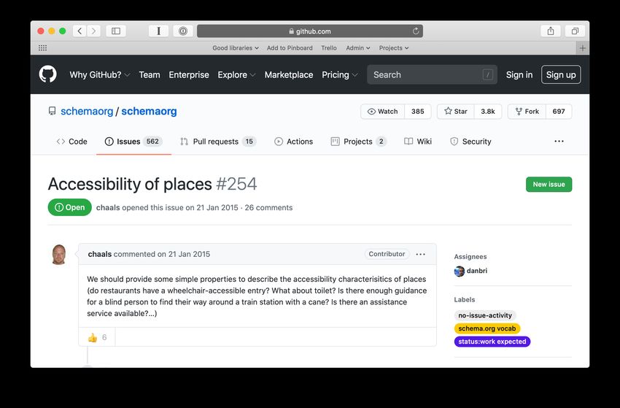
Task: Open the schemaorg repository name link
Action: pyautogui.click(x=149, y=111)
